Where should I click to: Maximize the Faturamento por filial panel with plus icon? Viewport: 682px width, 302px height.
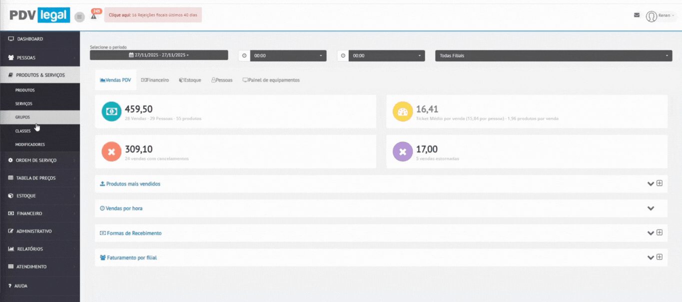[660, 257]
